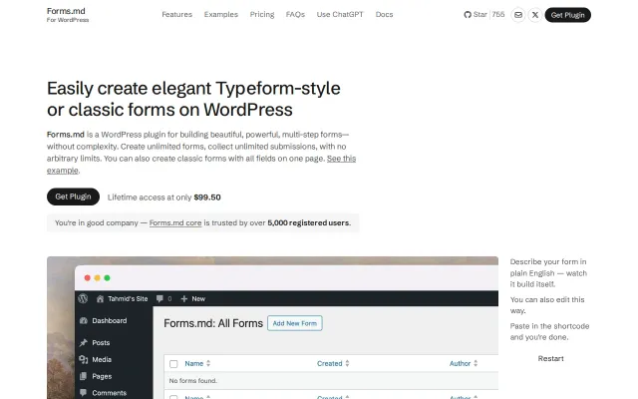Click the Get Plugin button below hero text
This screenshot has width=638, height=399.
(73, 197)
